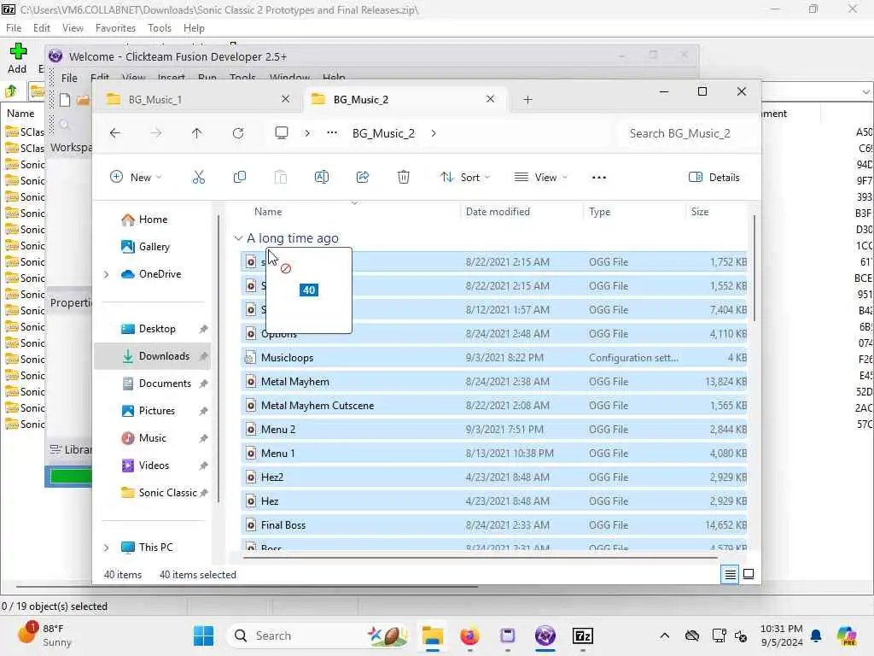Go back with the Explorer back arrow

[115, 133]
